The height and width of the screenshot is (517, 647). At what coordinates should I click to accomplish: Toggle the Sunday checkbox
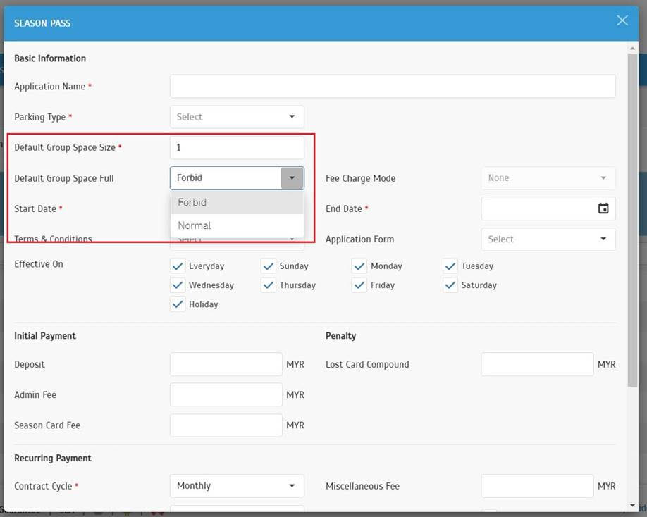[269, 266]
